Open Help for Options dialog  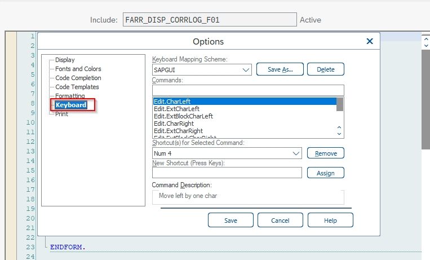coord(330,220)
